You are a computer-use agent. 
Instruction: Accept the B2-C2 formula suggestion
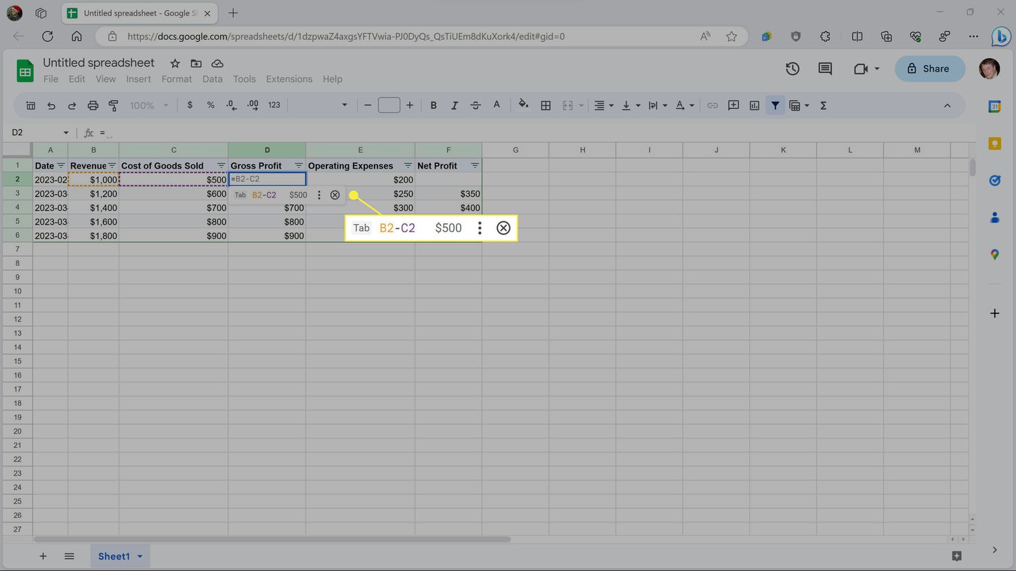264,195
